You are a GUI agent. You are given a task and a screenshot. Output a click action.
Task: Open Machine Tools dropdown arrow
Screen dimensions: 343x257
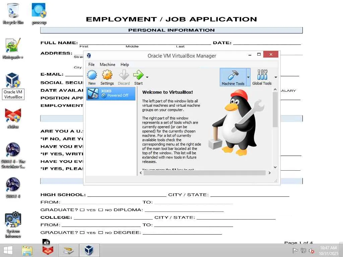coord(248,77)
